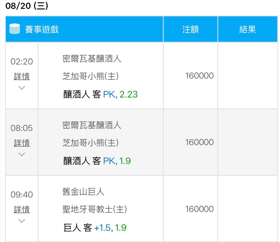Click 舊金山巨人 team name
The image size is (280, 242).
(x=83, y=192)
